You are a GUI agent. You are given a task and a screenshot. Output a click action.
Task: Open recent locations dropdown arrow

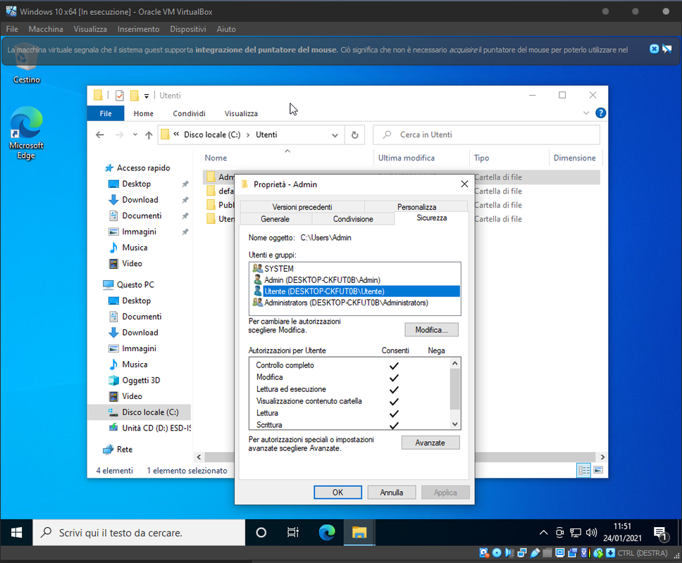click(135, 134)
